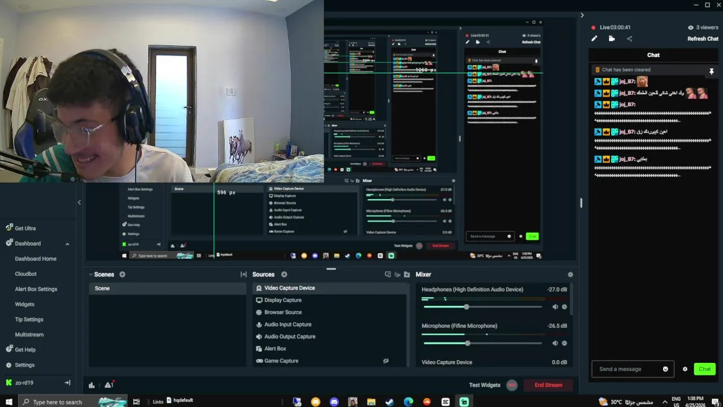Click the REC record button
Image resolution: width=723 pixels, height=407 pixels.
pyautogui.click(x=512, y=385)
